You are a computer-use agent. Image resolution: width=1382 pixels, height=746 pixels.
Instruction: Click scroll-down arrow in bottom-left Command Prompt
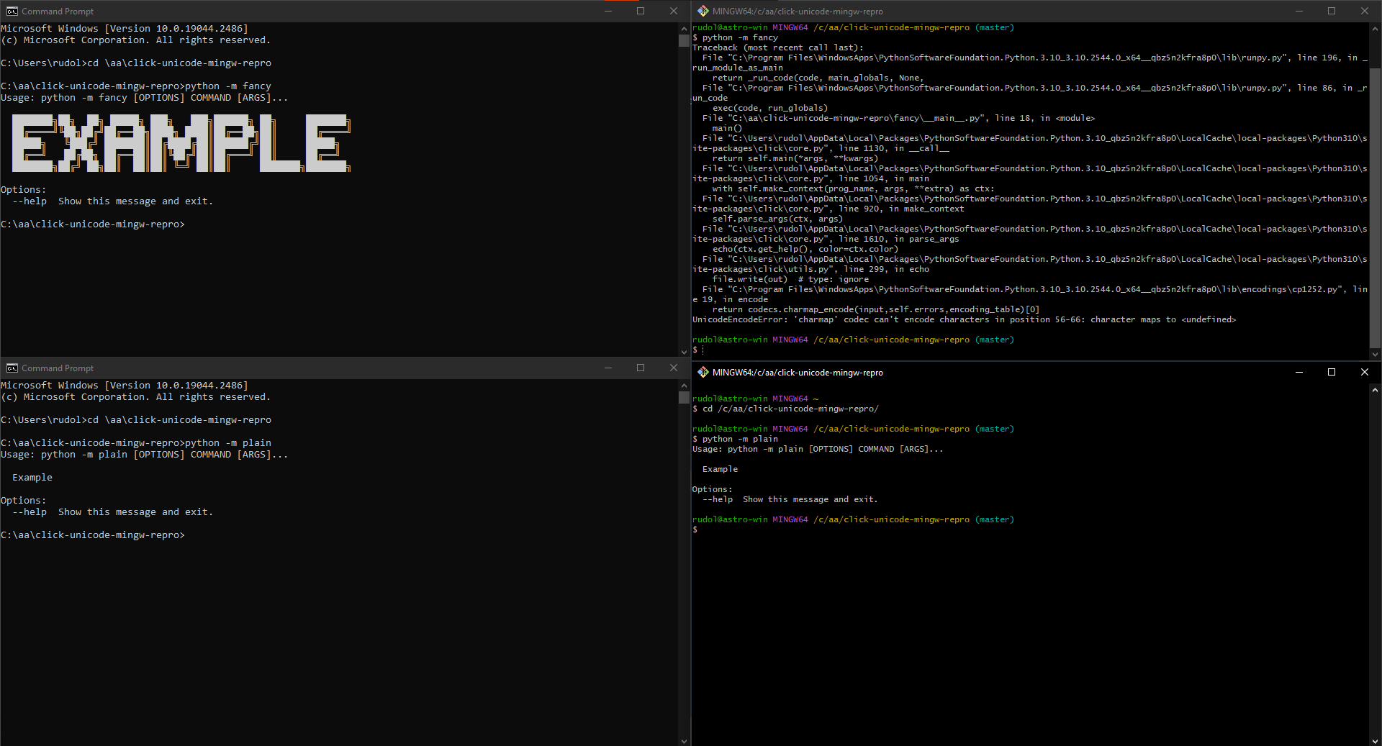coord(684,740)
